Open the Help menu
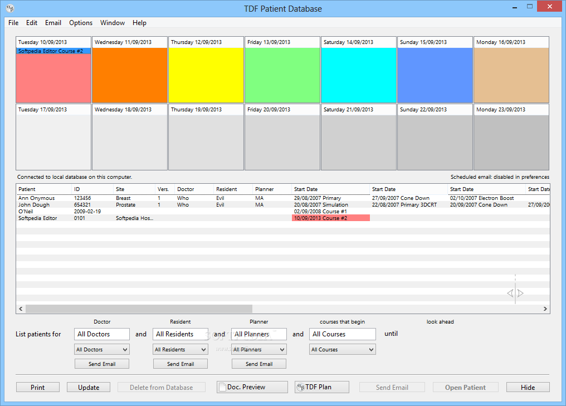 139,23
